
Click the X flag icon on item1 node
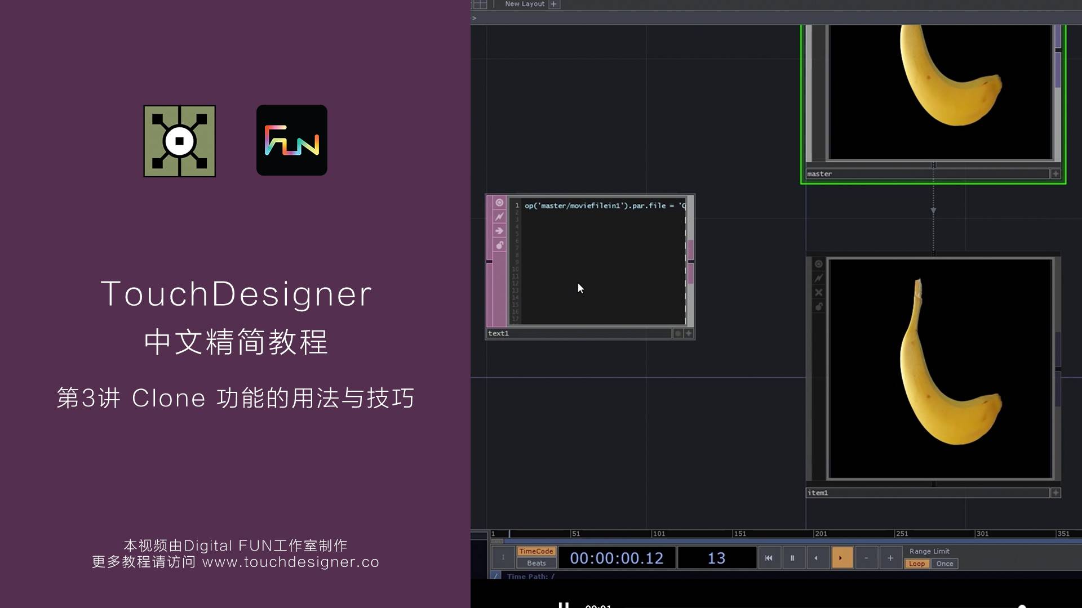pos(819,292)
